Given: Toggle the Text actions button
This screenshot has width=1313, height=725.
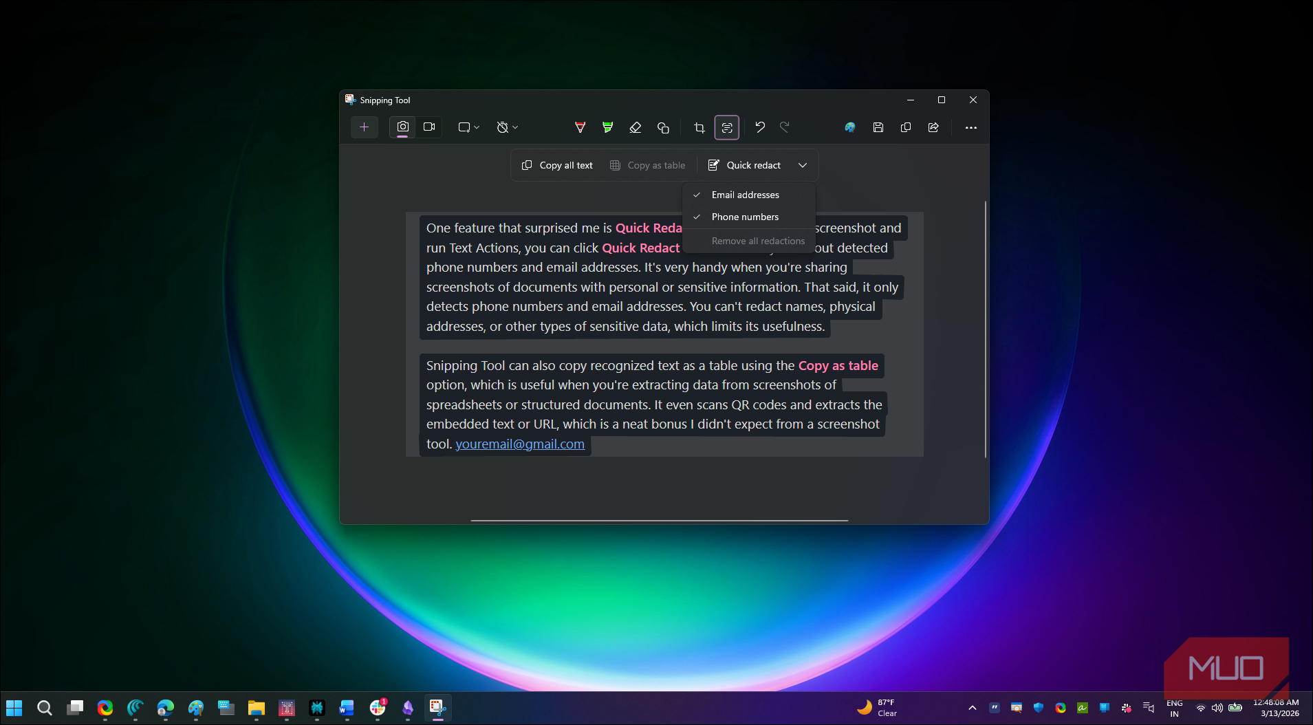Looking at the screenshot, I should [x=727, y=127].
